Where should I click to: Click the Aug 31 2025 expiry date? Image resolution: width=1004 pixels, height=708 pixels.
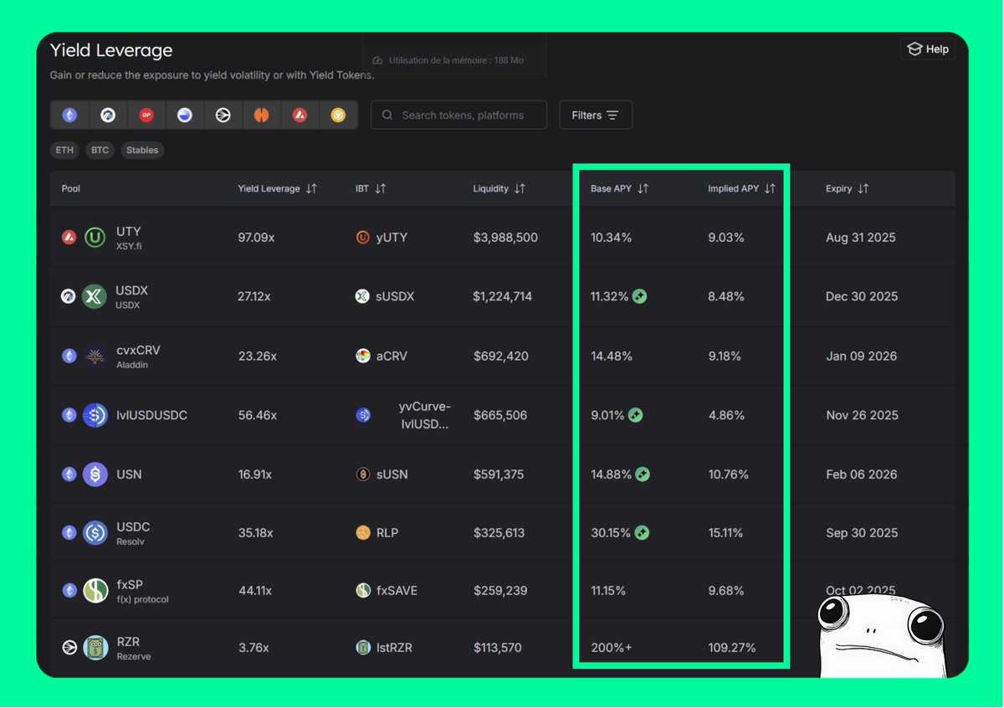(x=861, y=238)
